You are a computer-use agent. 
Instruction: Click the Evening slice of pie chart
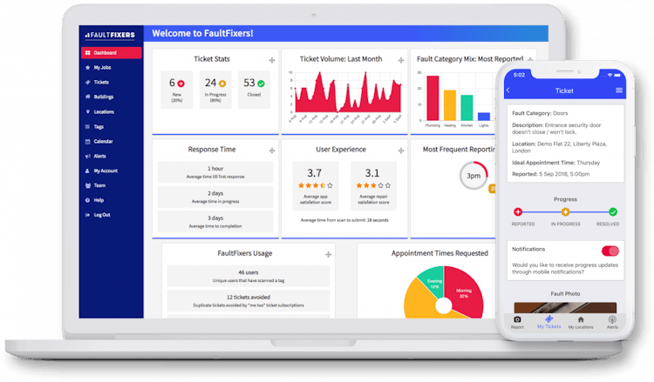tap(433, 282)
